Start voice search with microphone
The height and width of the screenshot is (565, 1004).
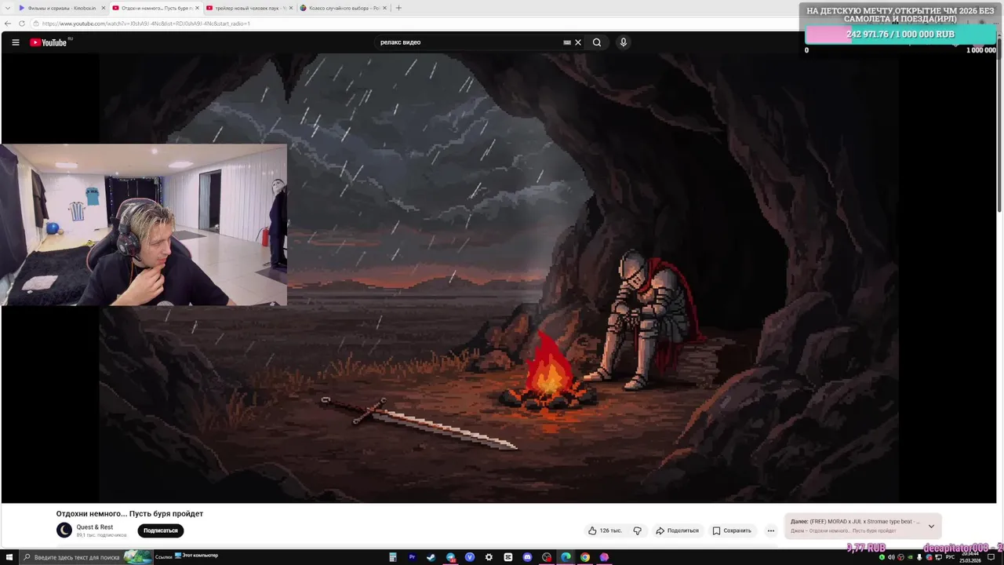[624, 42]
